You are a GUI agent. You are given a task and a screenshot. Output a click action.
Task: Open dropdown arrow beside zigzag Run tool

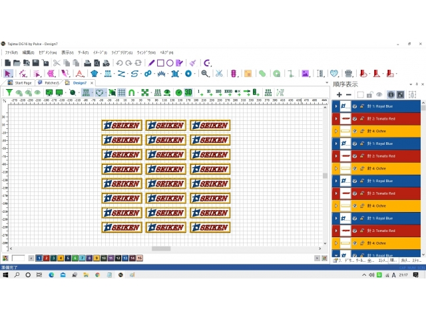127,74
